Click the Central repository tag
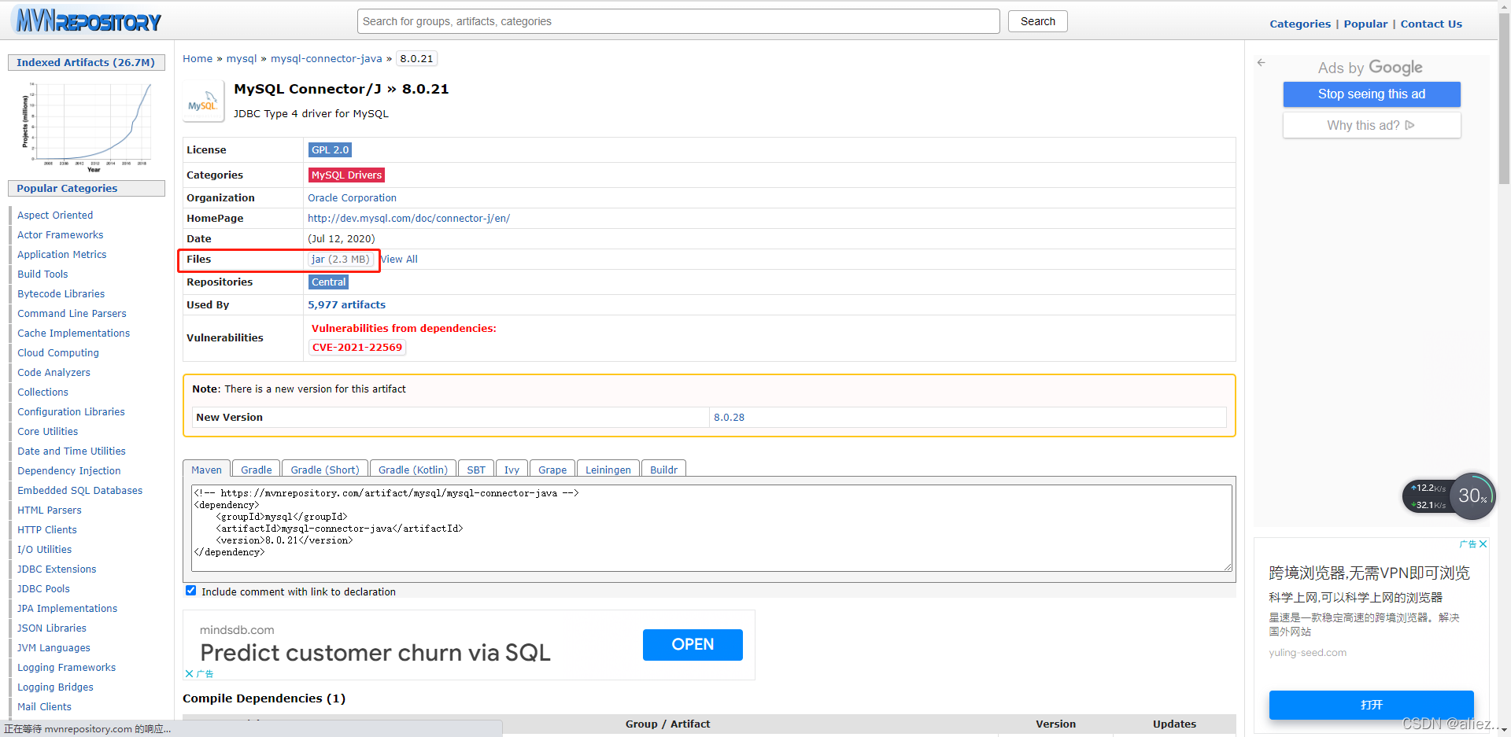1511x737 pixels. [x=328, y=282]
